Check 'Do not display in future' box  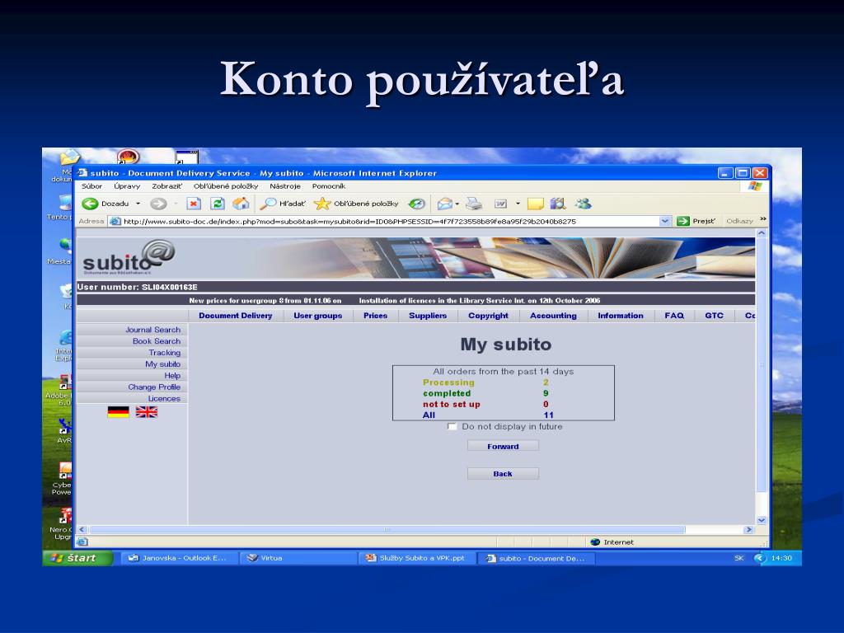[x=452, y=426]
